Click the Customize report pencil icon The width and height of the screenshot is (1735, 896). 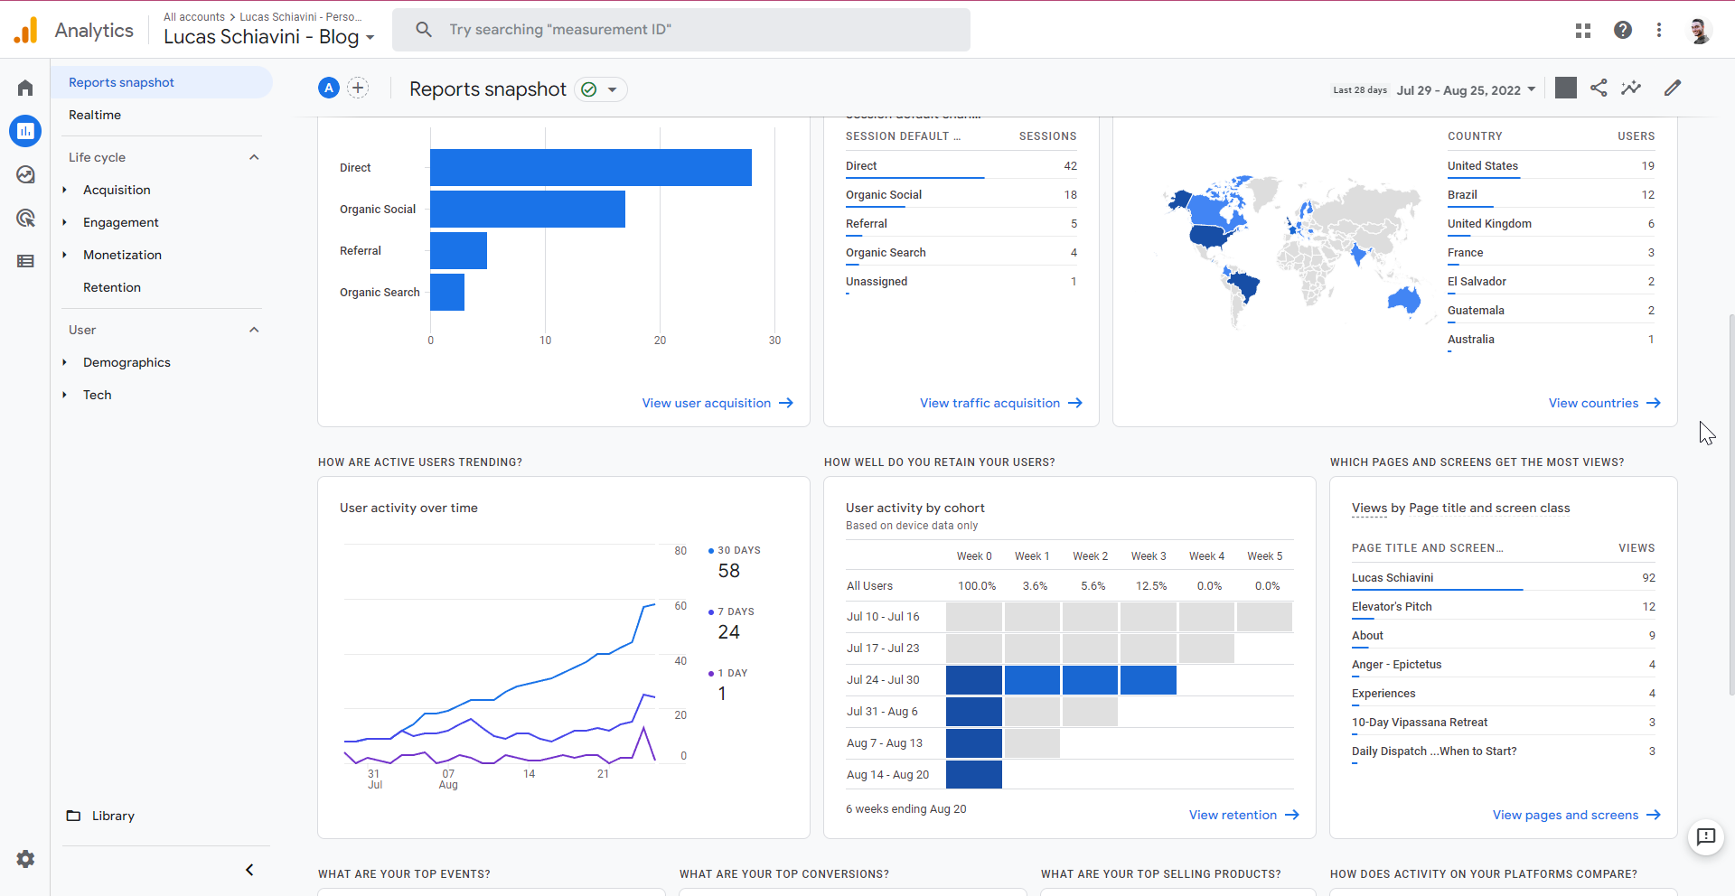1673,88
